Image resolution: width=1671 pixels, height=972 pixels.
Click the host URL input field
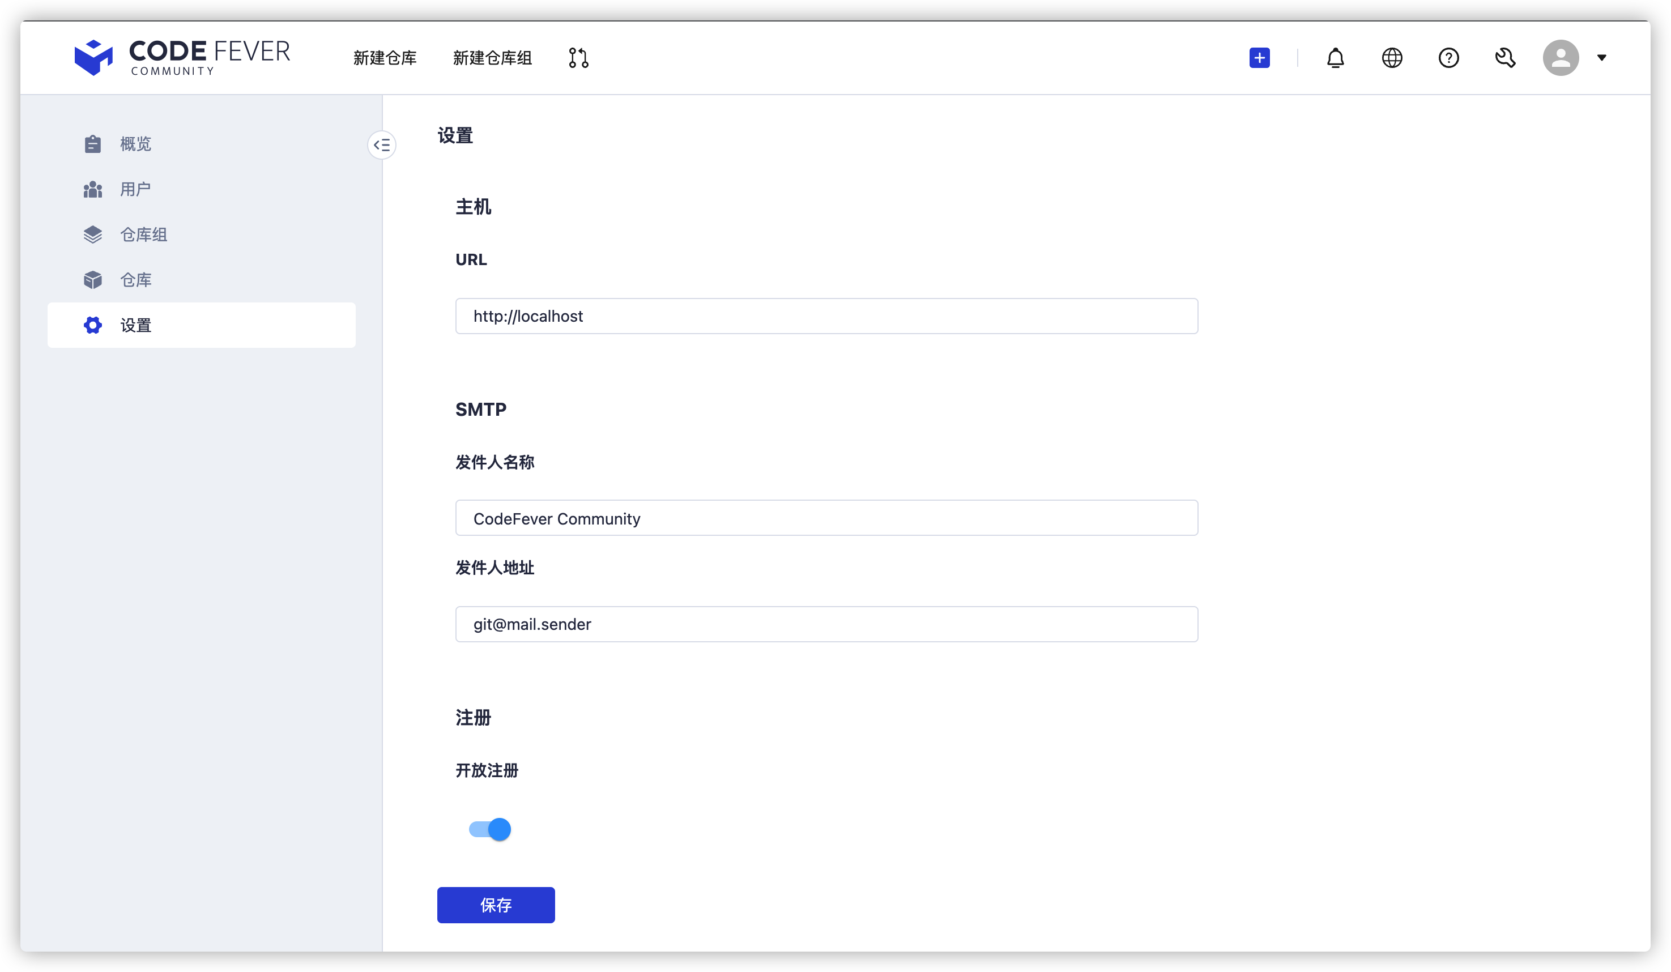[x=826, y=316]
